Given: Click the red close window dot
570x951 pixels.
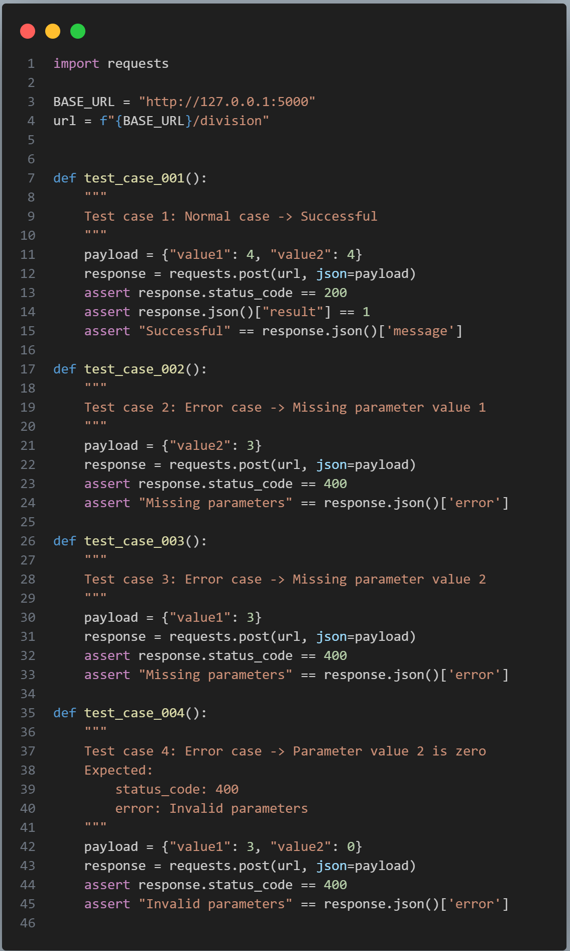Looking at the screenshot, I should [28, 31].
